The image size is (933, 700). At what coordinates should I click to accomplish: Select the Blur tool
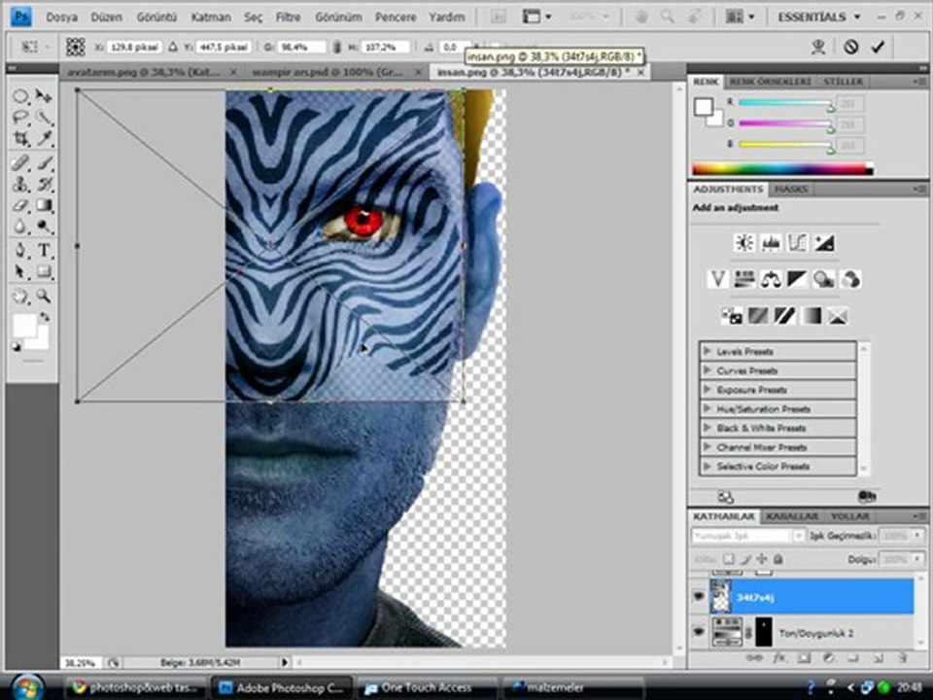point(20,227)
